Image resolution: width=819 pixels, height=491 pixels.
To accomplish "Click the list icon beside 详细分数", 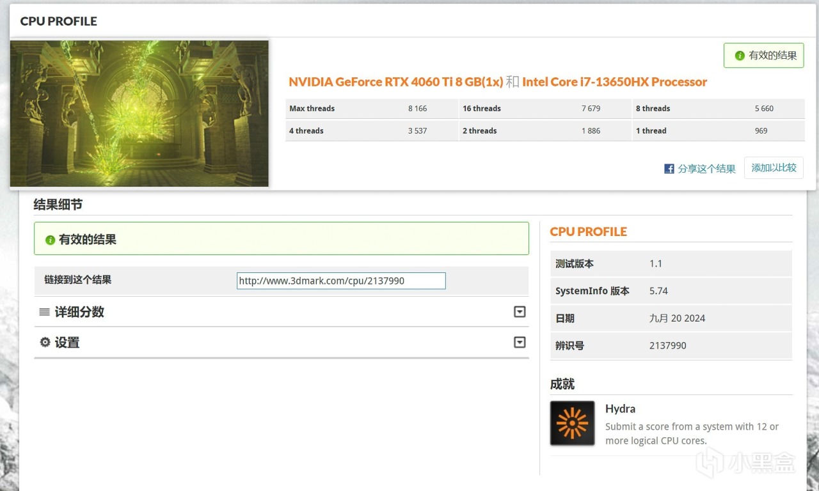I will tap(44, 312).
